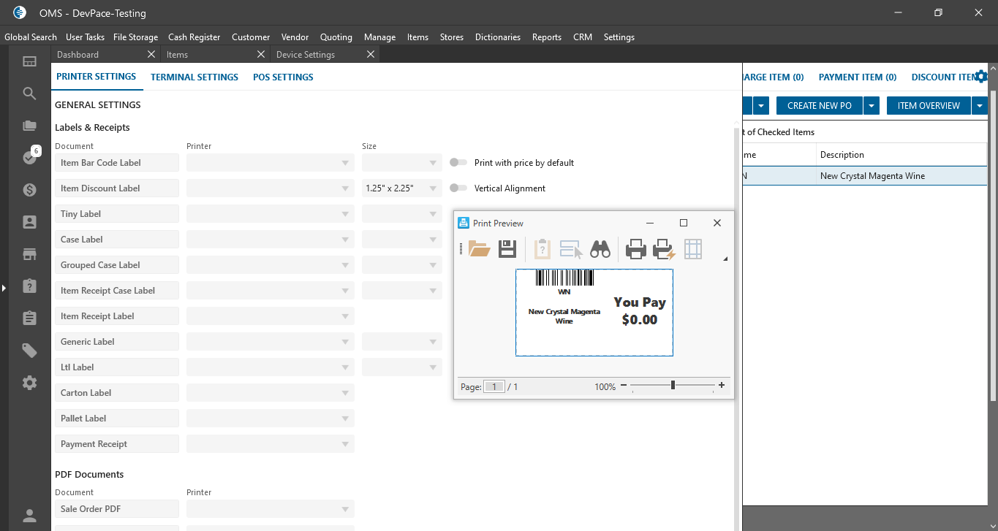Click the ITEM OVERVIEW button
The width and height of the screenshot is (998, 531).
[x=929, y=106]
